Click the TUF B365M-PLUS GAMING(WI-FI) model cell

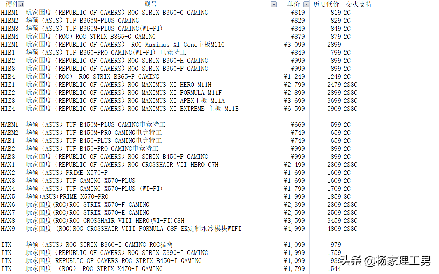coord(151,29)
